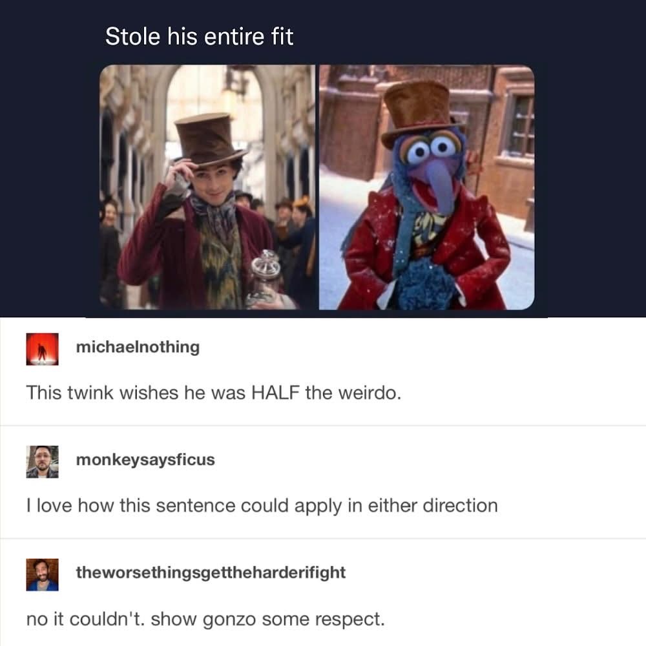The width and height of the screenshot is (646, 646).
Task: Open monkeysaysficus's profile avatar
Action: click(42, 462)
